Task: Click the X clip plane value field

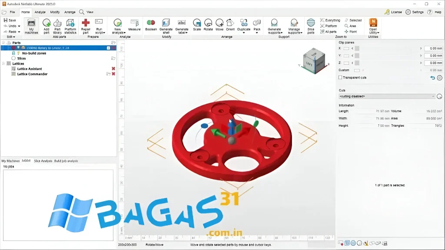Action: [433, 49]
